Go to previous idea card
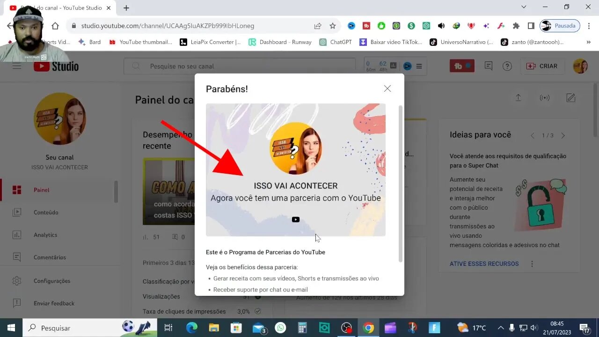 [x=532, y=136]
